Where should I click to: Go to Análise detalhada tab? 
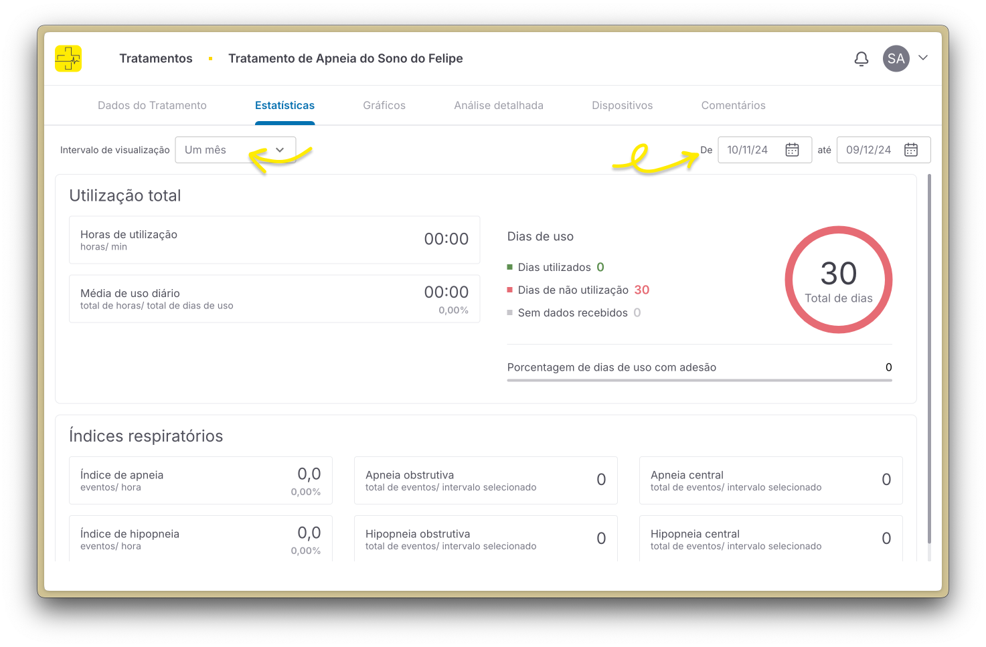point(499,105)
